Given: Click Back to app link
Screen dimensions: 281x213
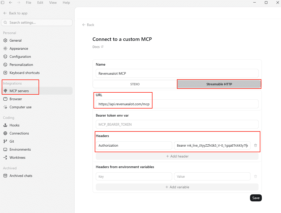Looking at the screenshot, I should (15, 13).
